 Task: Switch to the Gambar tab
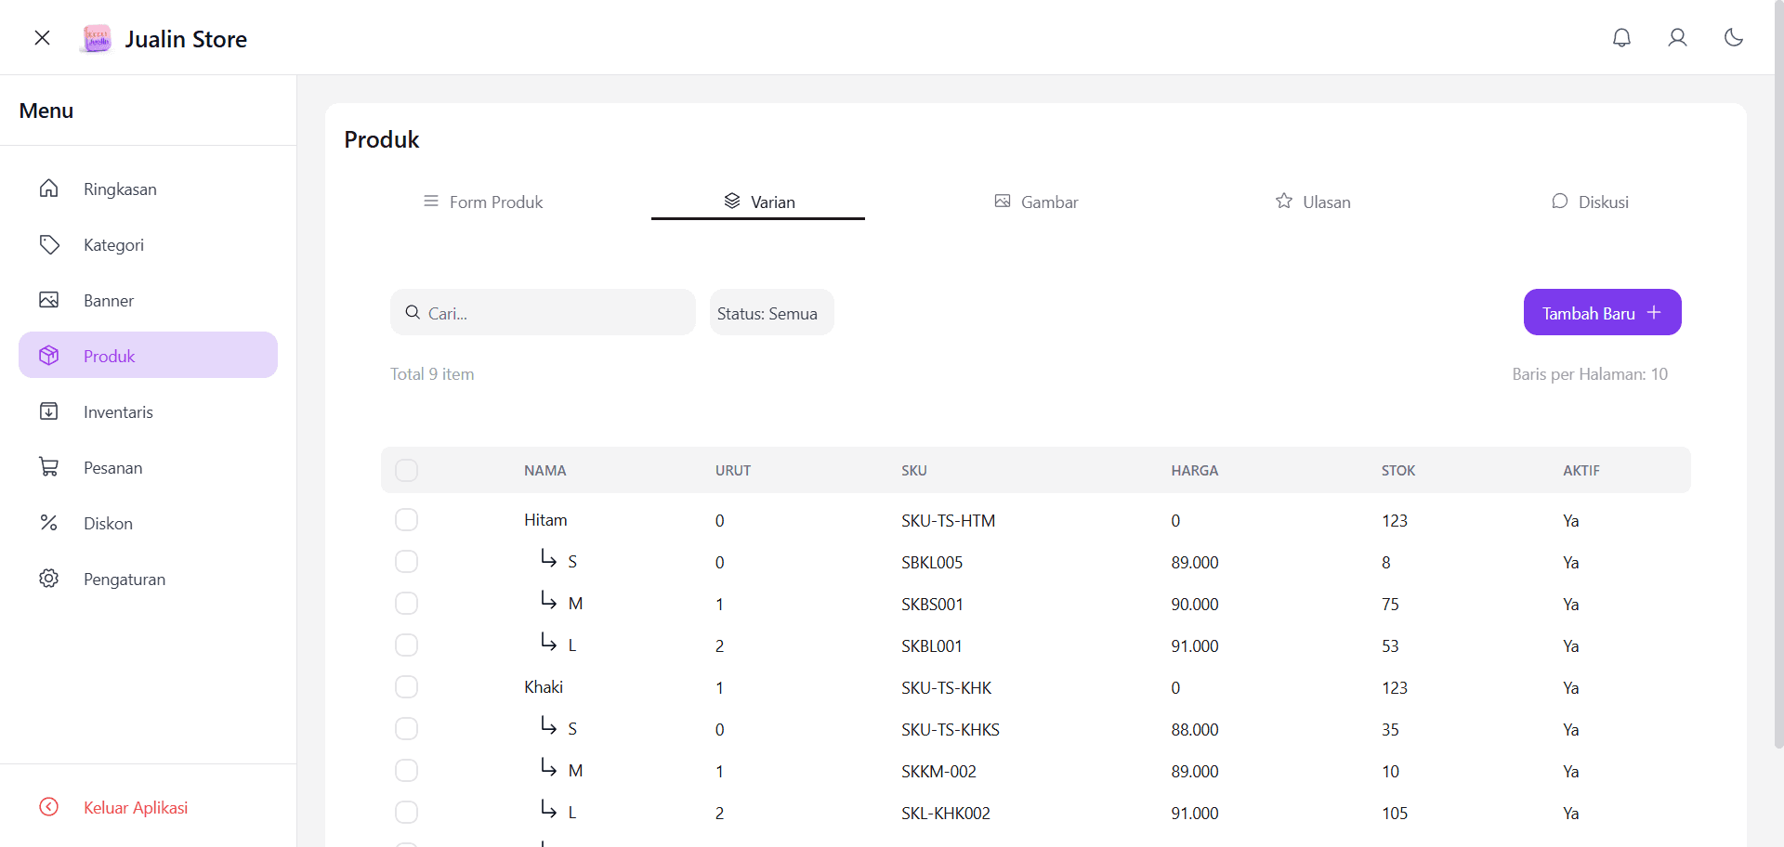click(x=1036, y=202)
